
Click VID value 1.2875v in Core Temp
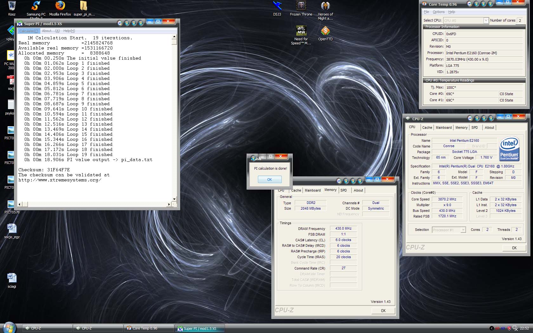pyautogui.click(x=484, y=72)
